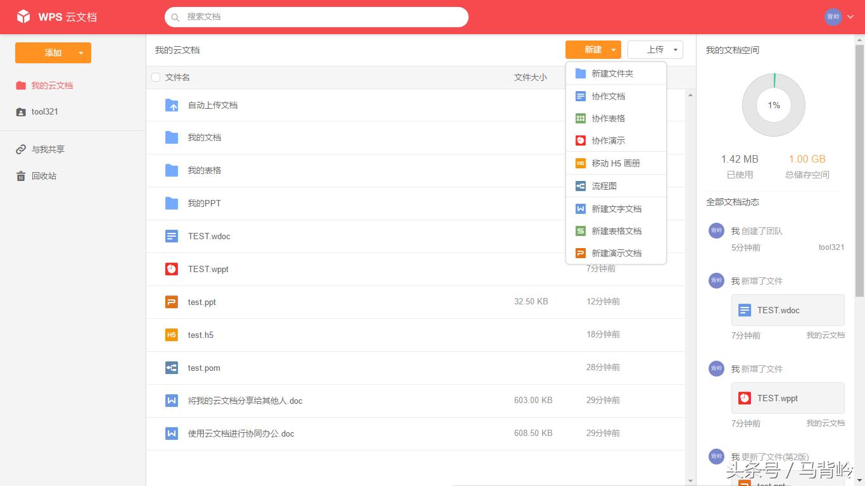
Task: Click the test.pom file icon
Action: coord(172,368)
